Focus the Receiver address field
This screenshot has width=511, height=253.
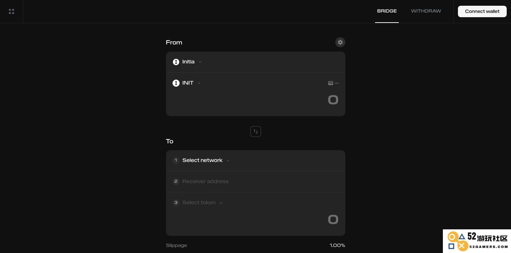(256, 181)
